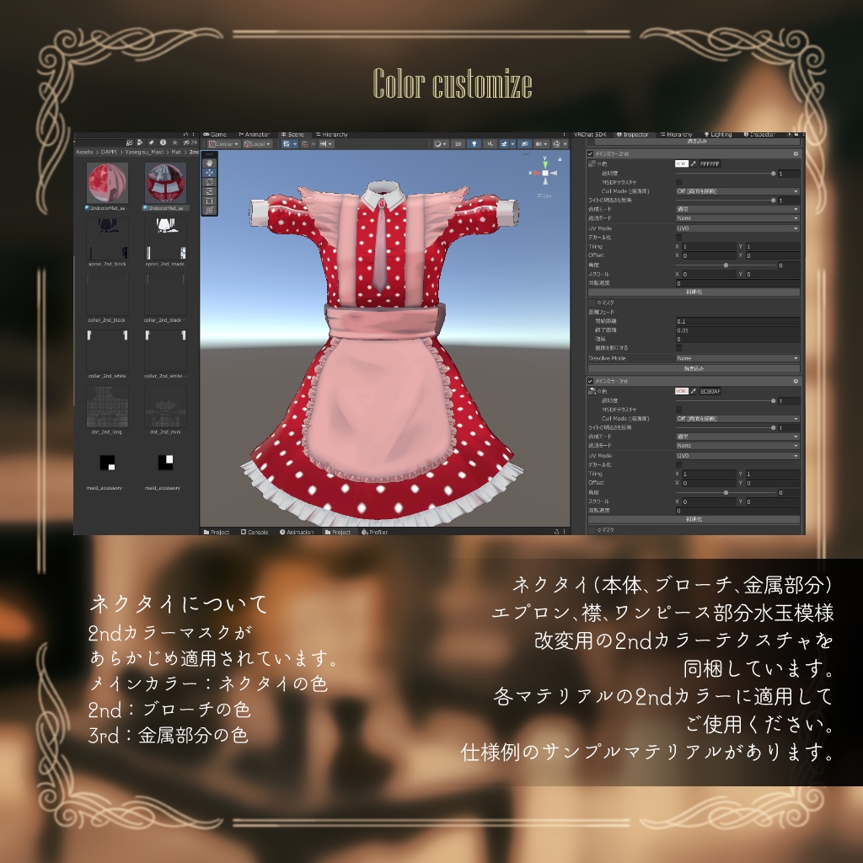Select the Rect transform tool
The image size is (863, 863).
click(209, 201)
